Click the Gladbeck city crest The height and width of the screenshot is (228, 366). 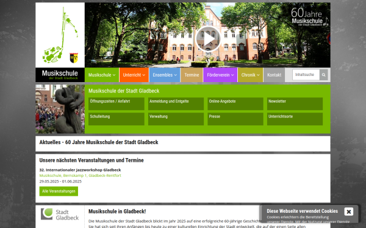point(74,58)
